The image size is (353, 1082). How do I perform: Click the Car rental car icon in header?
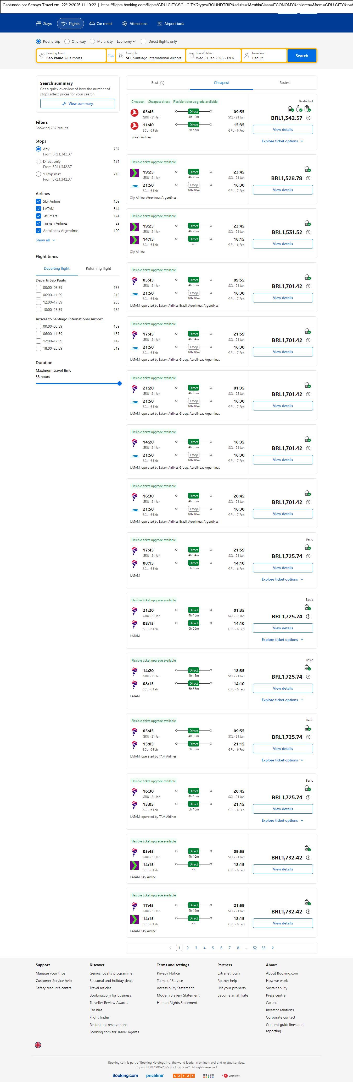point(92,24)
